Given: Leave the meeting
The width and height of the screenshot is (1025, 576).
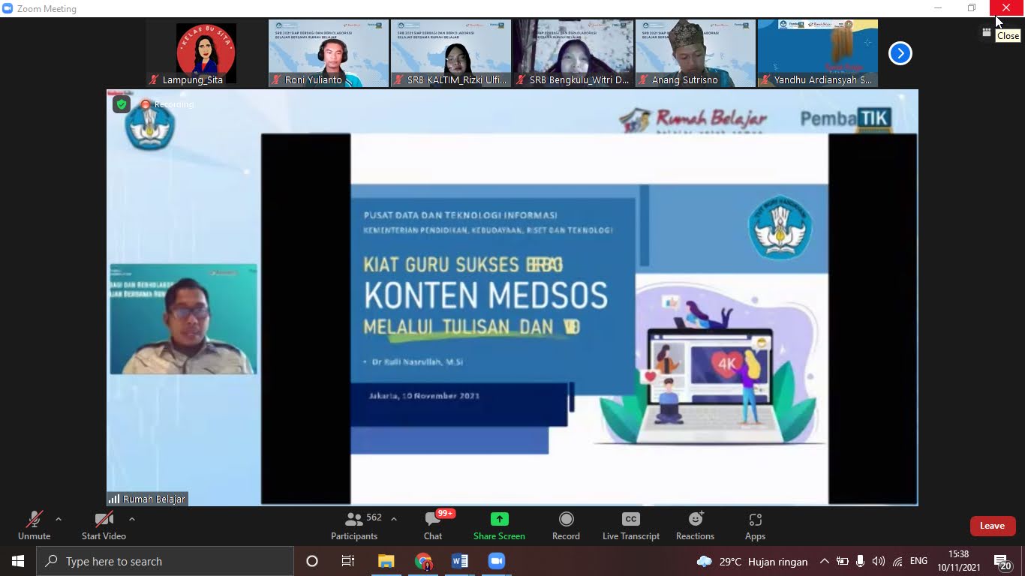Looking at the screenshot, I should [x=992, y=526].
